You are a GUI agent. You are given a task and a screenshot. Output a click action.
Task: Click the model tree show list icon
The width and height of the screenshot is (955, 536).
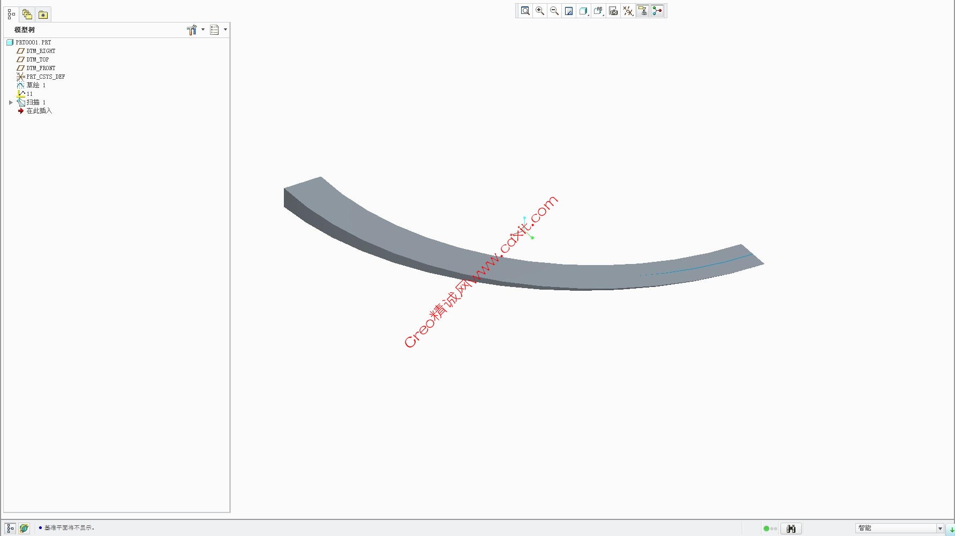point(215,30)
